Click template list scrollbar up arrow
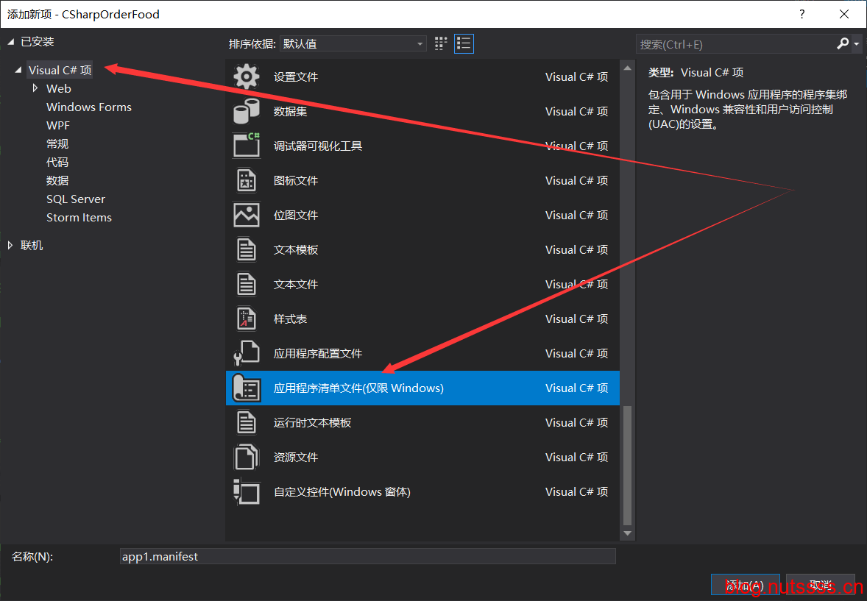Viewport: 867px width, 601px height. click(x=627, y=68)
